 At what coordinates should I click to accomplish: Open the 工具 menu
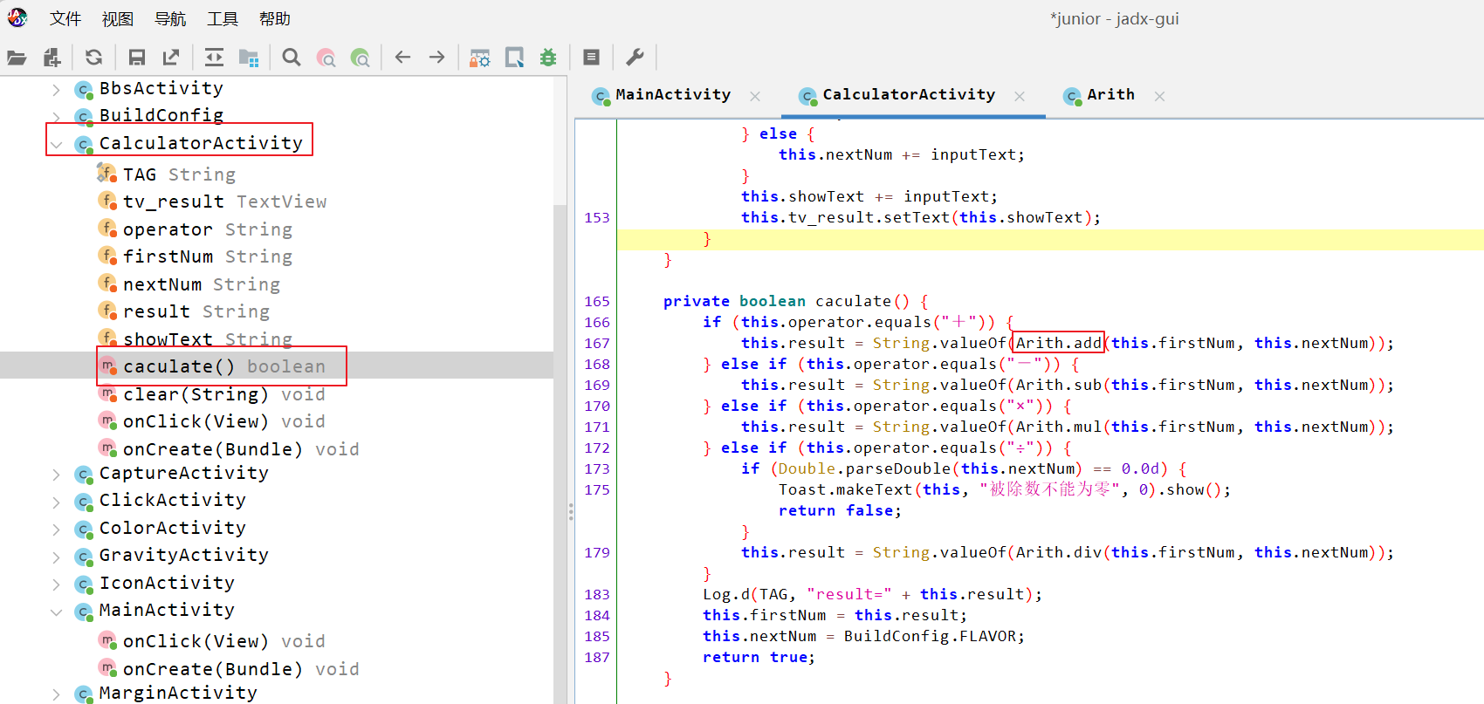pyautogui.click(x=223, y=19)
